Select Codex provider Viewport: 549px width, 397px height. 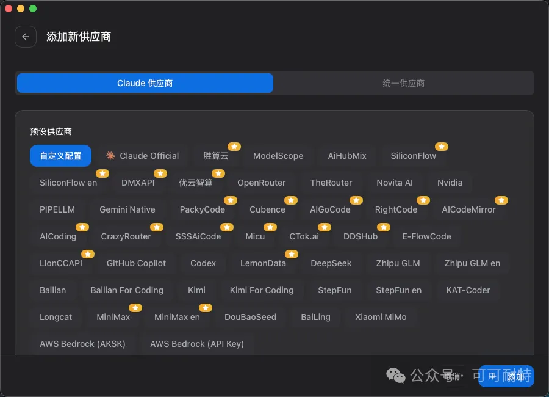[x=203, y=263]
